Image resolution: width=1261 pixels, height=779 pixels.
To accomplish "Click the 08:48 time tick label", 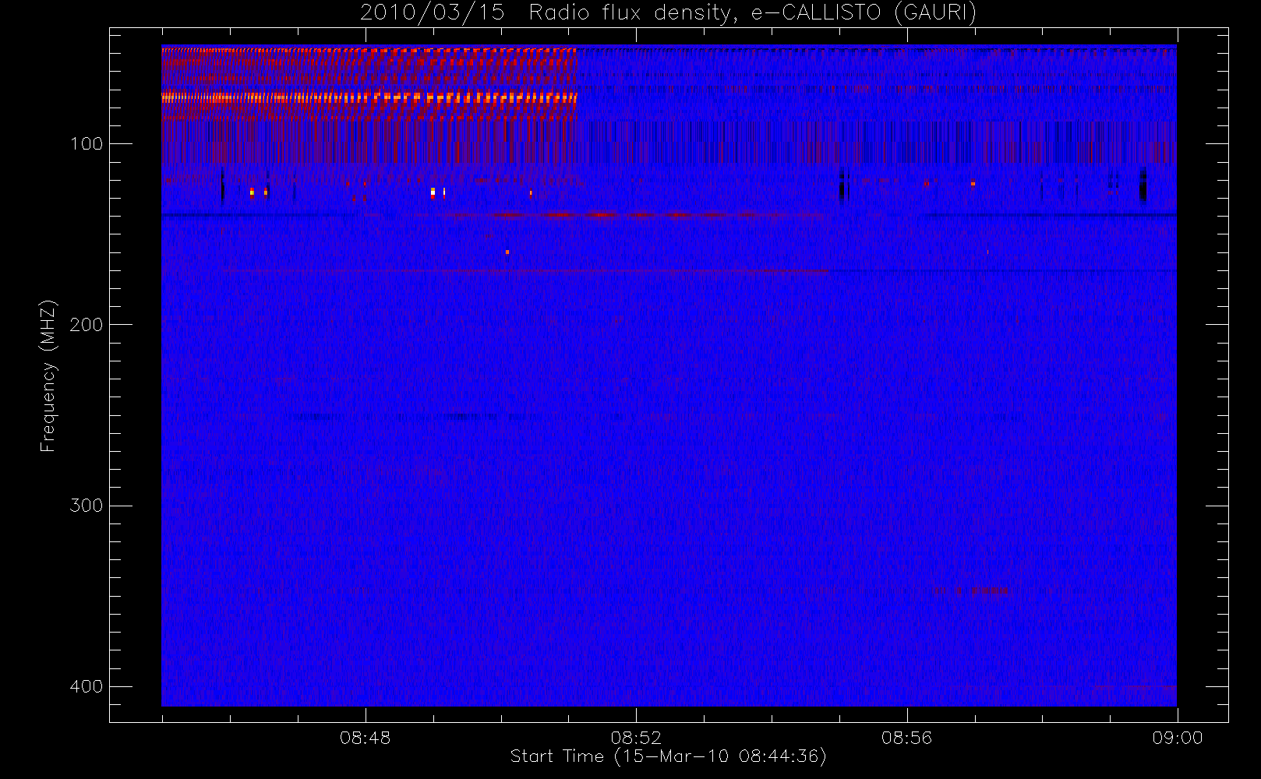I will pos(366,738).
